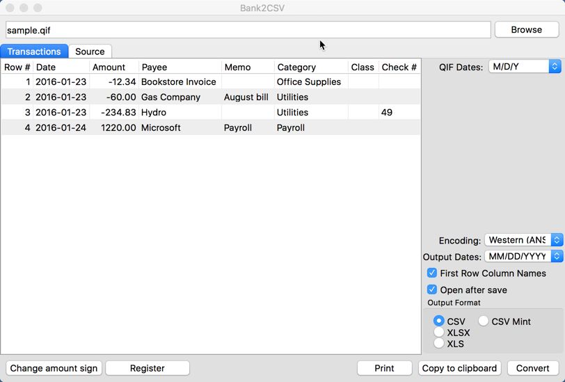Print the transactions
565x382 pixels.
point(385,368)
